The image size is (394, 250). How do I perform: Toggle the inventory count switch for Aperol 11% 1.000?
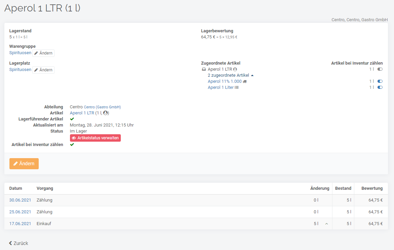[x=380, y=81]
